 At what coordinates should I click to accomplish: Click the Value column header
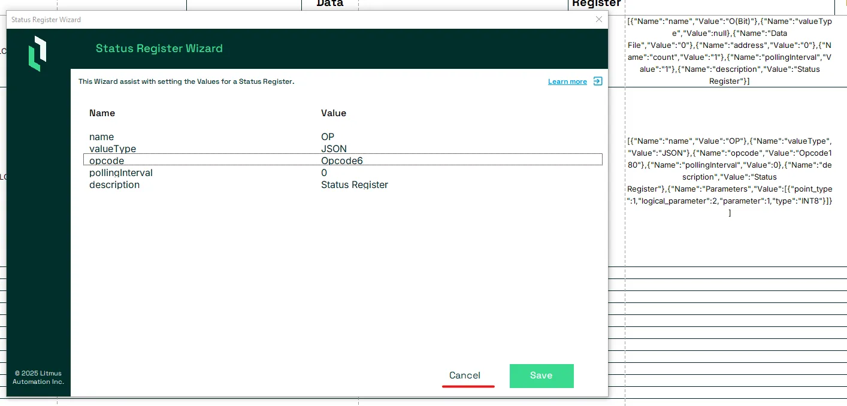[x=334, y=113]
